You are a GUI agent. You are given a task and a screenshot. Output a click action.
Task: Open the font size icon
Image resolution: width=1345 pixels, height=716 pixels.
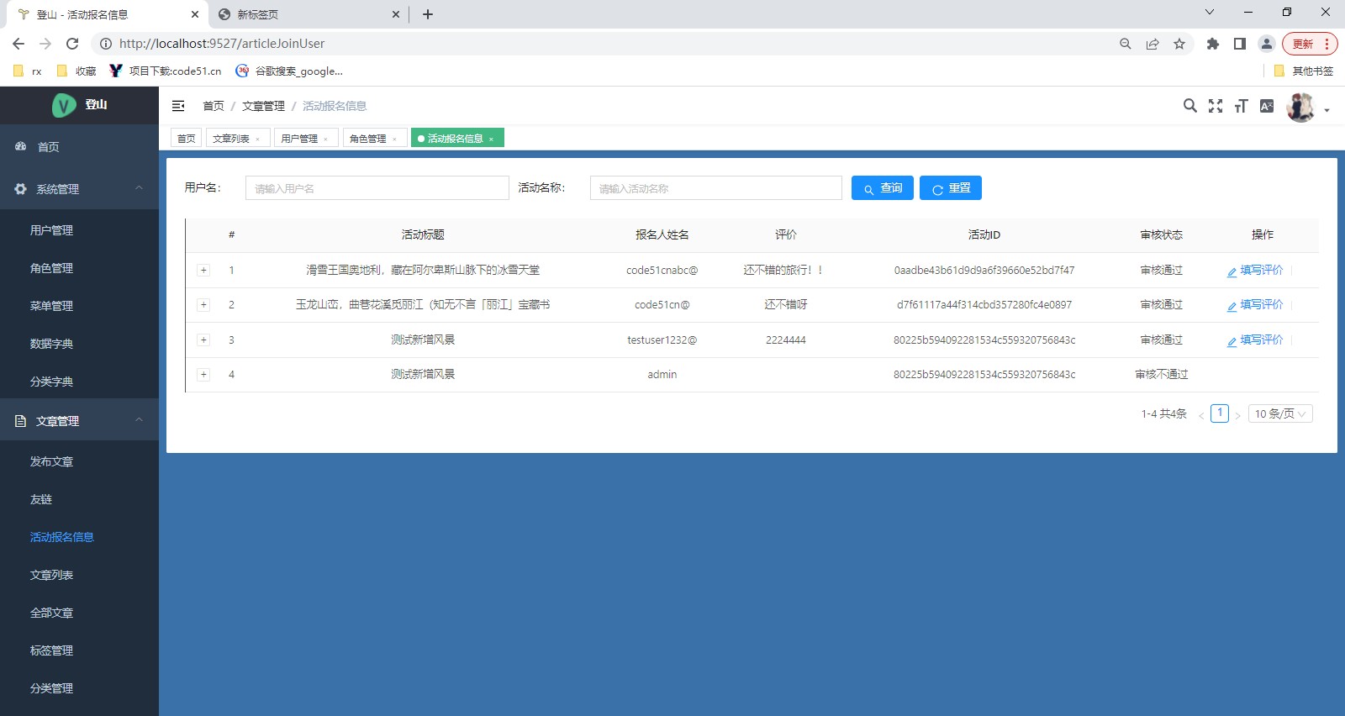[1241, 106]
